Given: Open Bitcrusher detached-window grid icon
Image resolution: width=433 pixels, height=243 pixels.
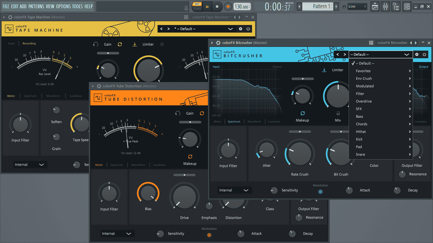Looking at the screenshot, I should tap(371, 43).
